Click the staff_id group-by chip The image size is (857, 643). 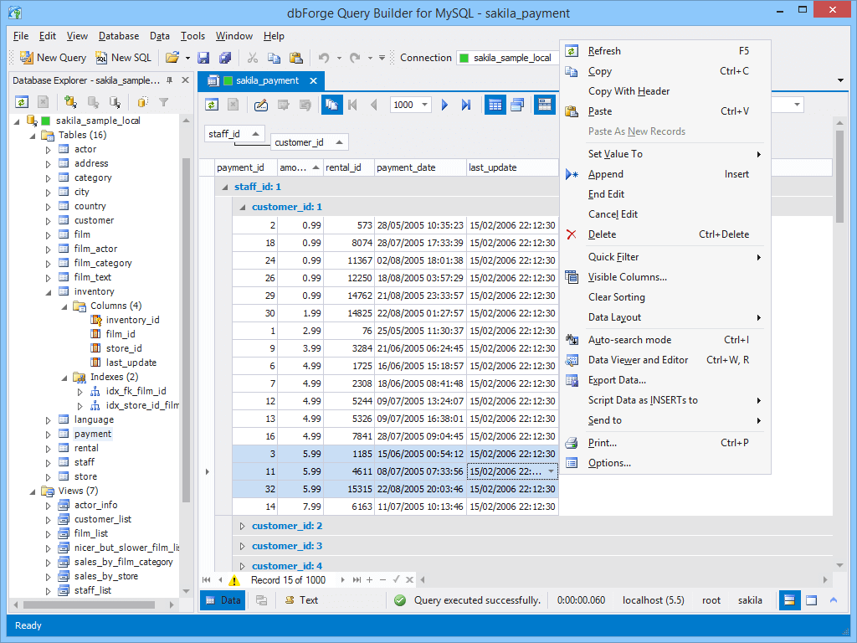tap(235, 134)
